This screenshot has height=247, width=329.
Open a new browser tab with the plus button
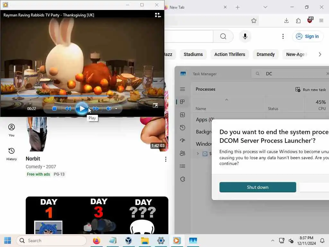click(237, 7)
